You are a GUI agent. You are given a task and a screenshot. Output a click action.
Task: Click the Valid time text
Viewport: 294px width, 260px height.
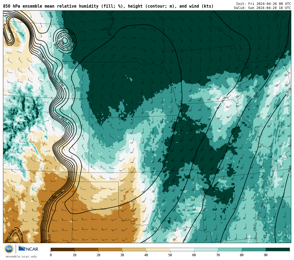pyautogui.click(x=262, y=8)
